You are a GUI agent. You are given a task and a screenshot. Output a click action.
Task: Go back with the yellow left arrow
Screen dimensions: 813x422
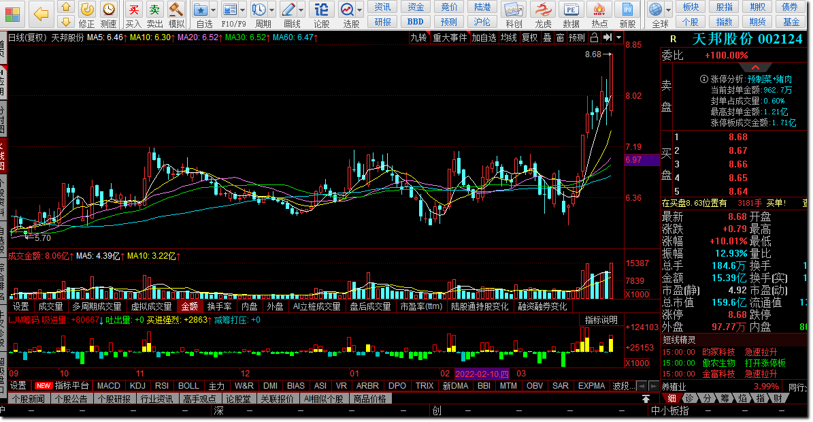coord(41,14)
